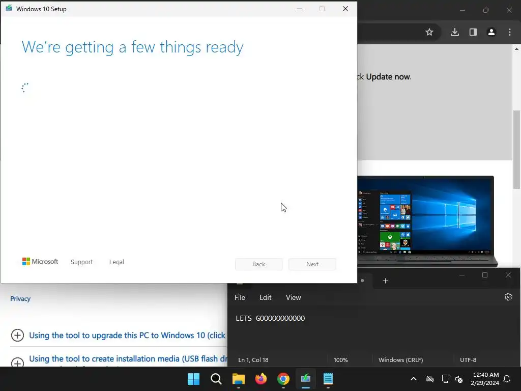Close the Windows 10 Setup window

345,9
